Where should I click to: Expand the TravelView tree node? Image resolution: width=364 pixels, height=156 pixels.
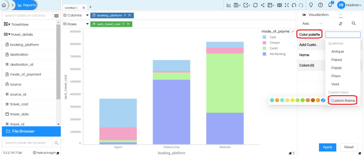coord(9,25)
